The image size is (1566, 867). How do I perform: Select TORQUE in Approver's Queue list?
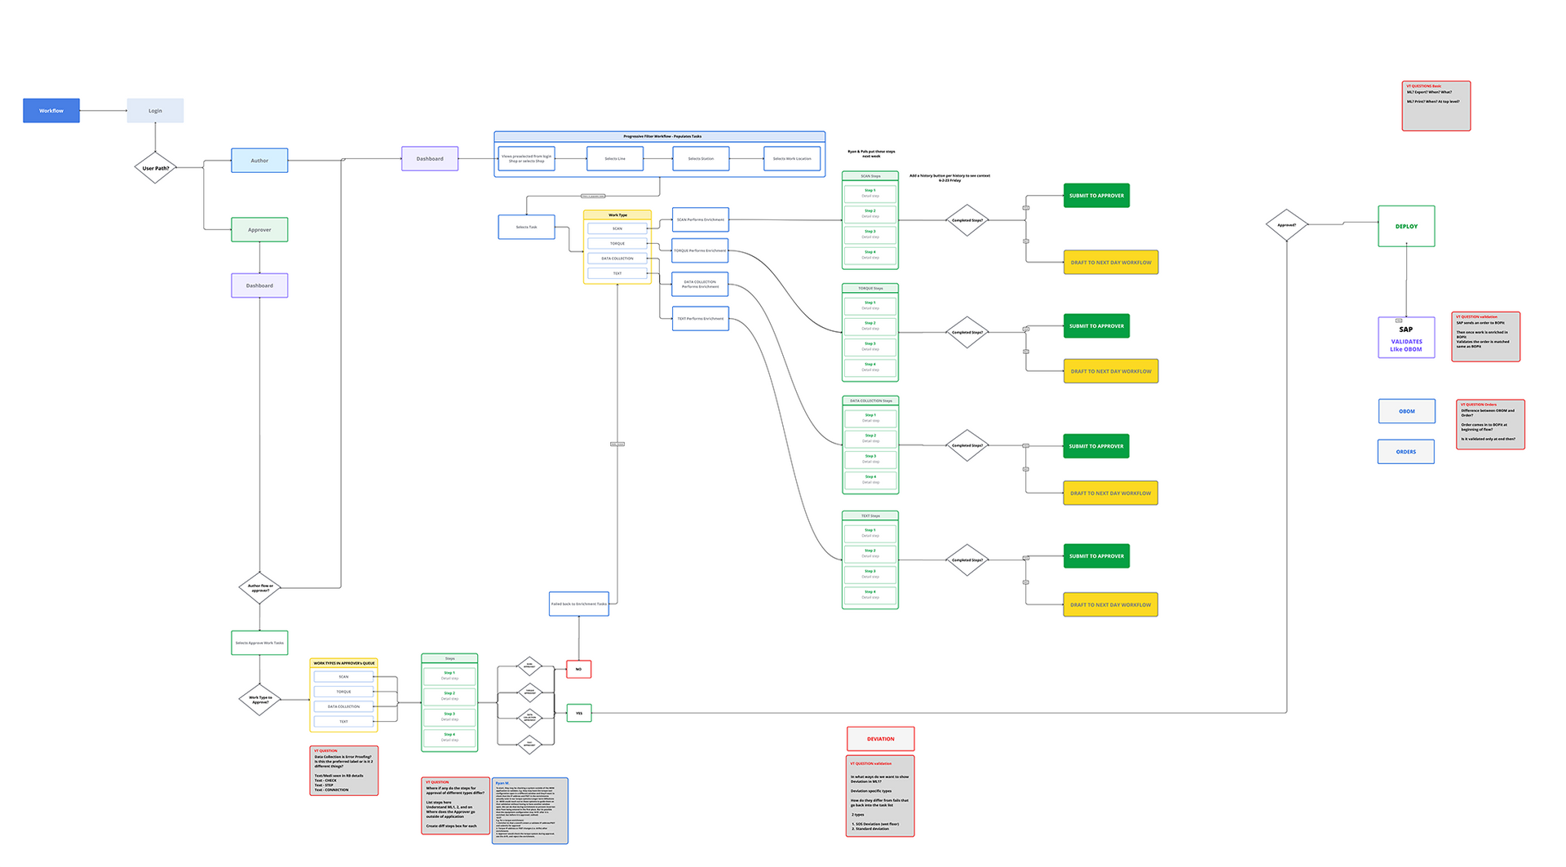pyautogui.click(x=343, y=692)
